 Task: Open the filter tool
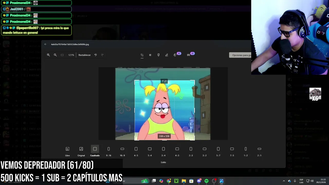(x=158, y=55)
